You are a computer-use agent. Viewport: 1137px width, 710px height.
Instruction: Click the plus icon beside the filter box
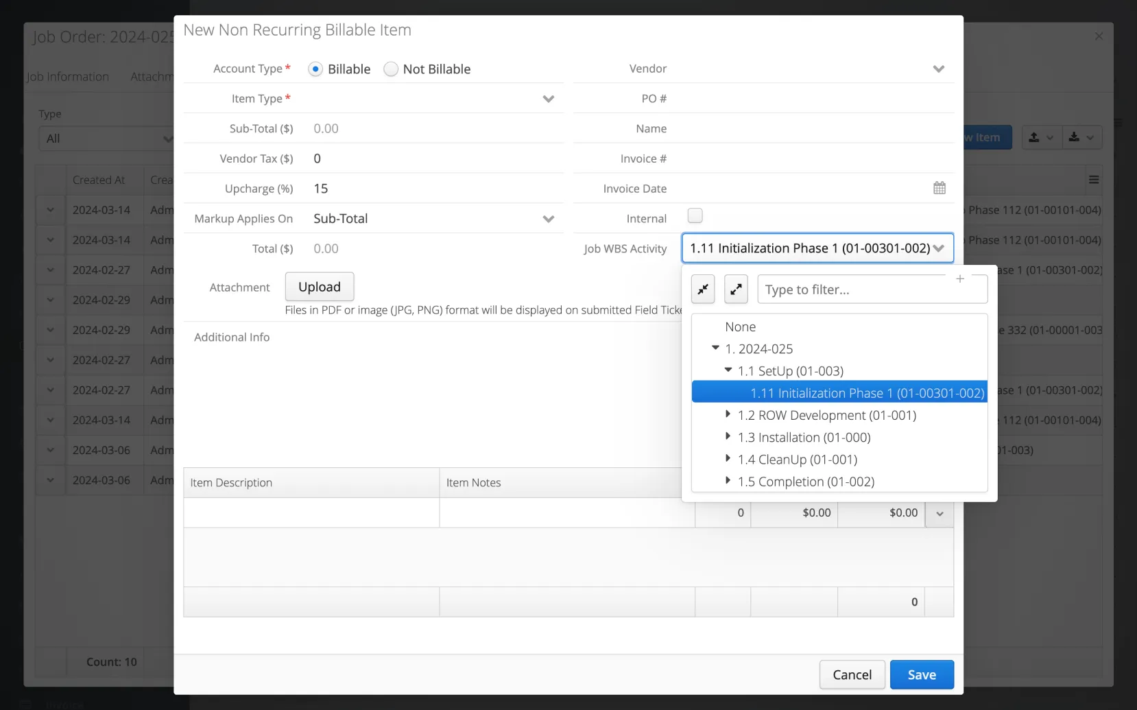(960, 279)
